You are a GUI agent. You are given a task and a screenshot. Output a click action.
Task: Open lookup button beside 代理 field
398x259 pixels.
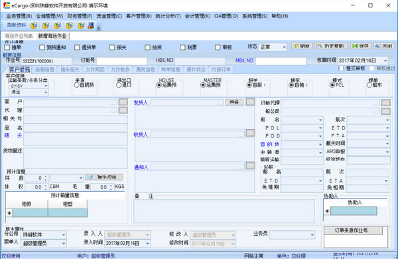click(x=123, y=110)
